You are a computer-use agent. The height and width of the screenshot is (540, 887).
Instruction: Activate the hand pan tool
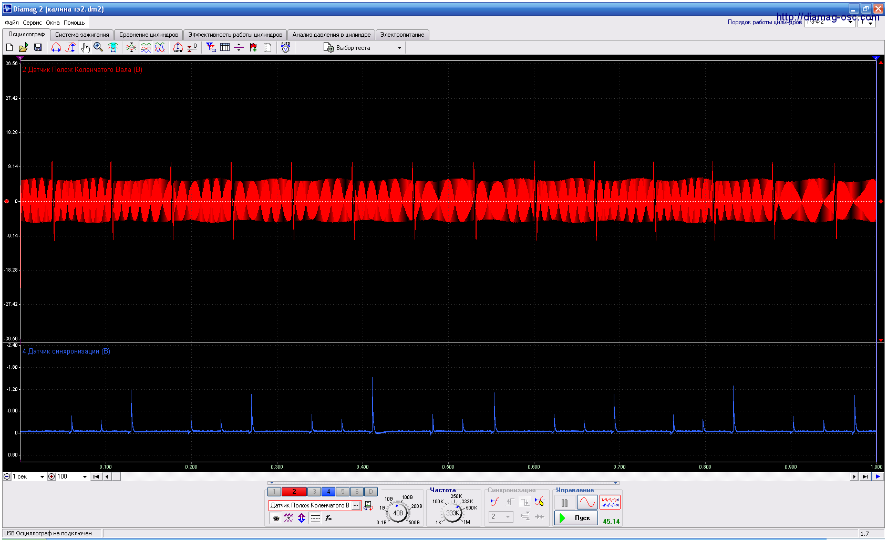pyautogui.click(x=85, y=47)
